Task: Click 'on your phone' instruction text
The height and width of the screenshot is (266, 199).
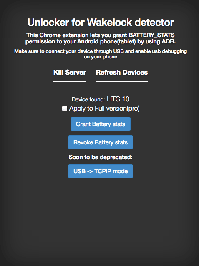Action: (101, 57)
